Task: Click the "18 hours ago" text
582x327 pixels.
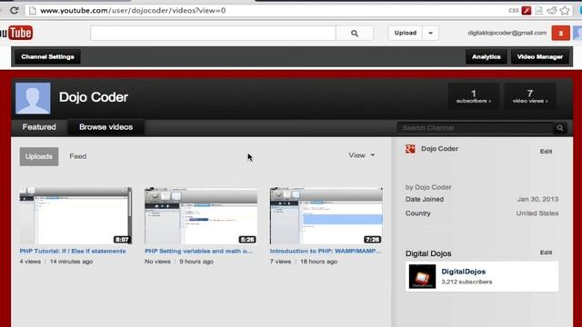Action: point(319,262)
